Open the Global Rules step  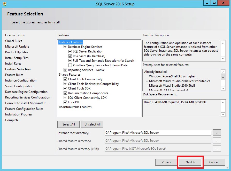click(x=13, y=41)
